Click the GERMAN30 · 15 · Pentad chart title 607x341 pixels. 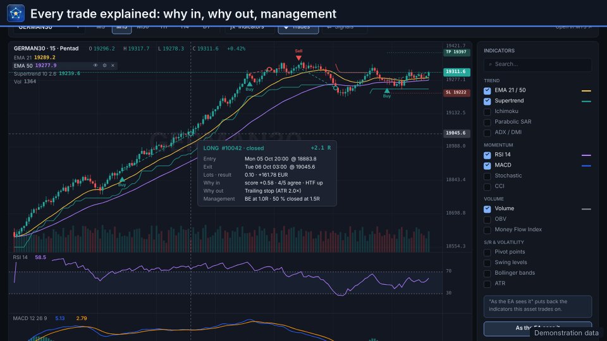click(x=46, y=49)
